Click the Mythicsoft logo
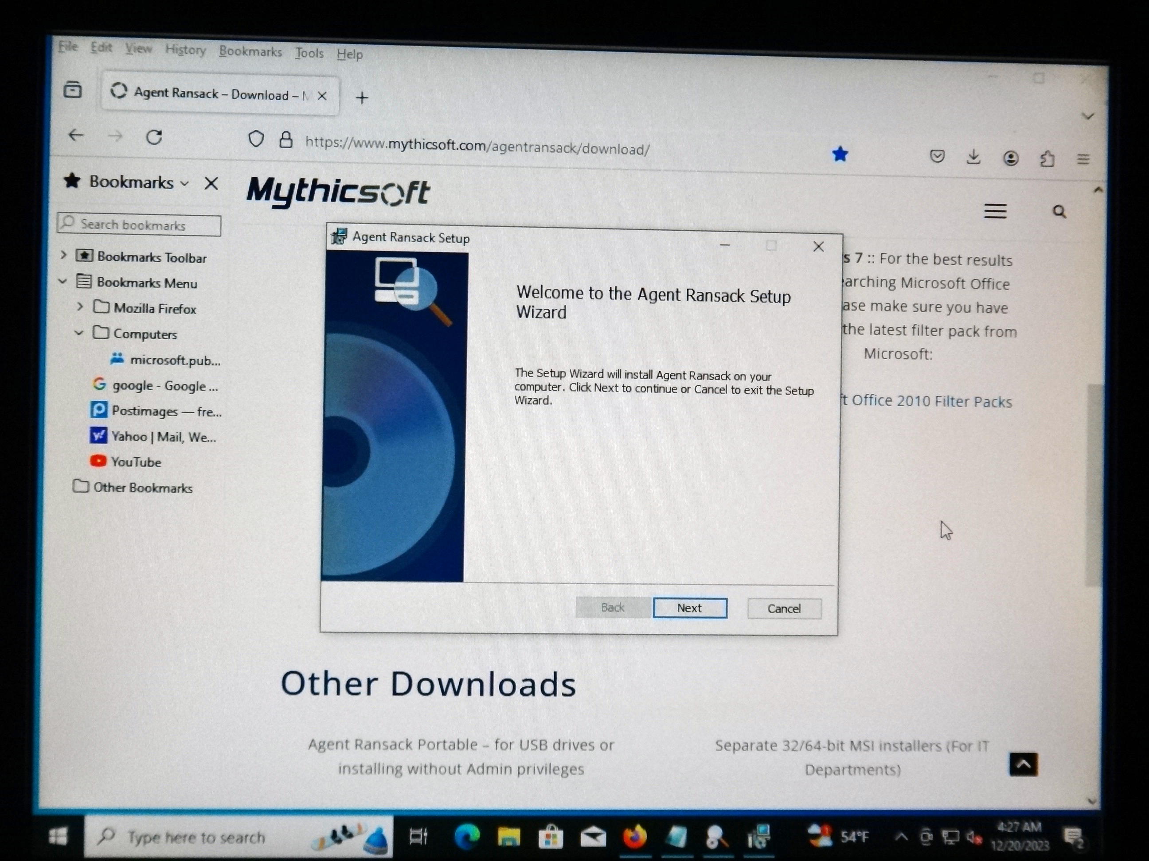The width and height of the screenshot is (1149, 861). (x=338, y=192)
